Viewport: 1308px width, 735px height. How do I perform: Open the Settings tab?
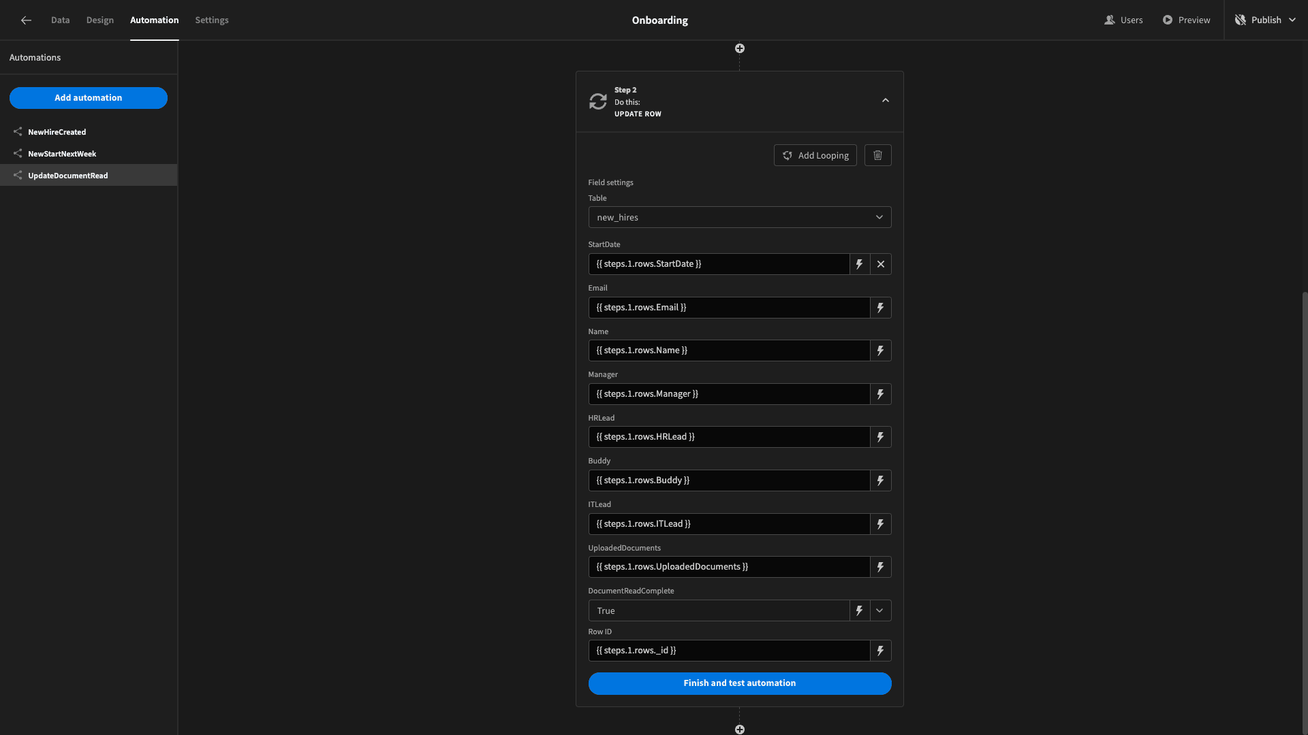coord(212,20)
